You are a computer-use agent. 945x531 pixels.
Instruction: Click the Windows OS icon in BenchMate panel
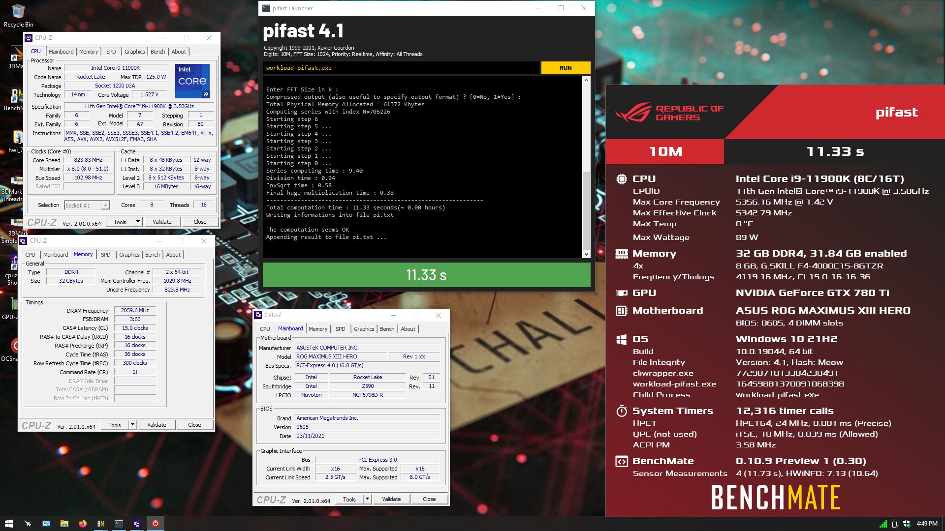(x=622, y=339)
